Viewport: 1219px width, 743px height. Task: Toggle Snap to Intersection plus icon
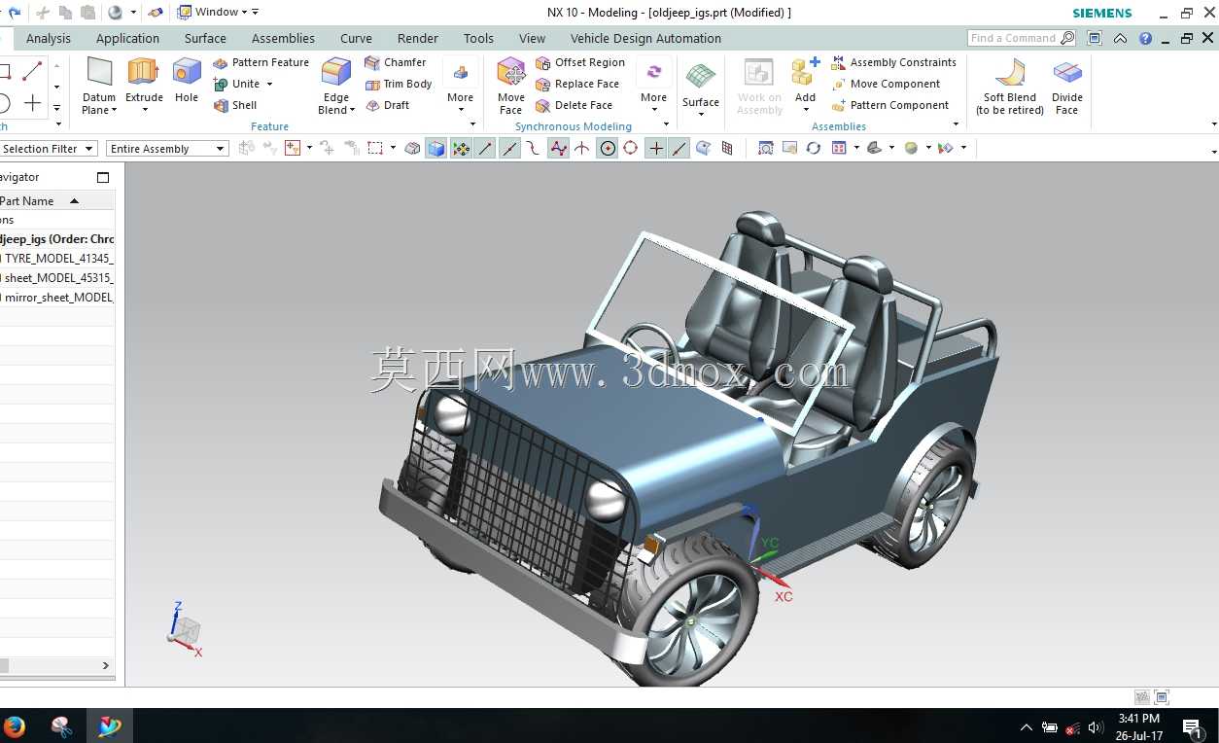[656, 148]
